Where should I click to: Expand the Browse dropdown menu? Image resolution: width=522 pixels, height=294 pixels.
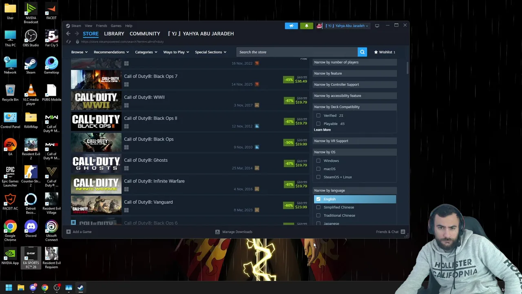[x=79, y=52]
